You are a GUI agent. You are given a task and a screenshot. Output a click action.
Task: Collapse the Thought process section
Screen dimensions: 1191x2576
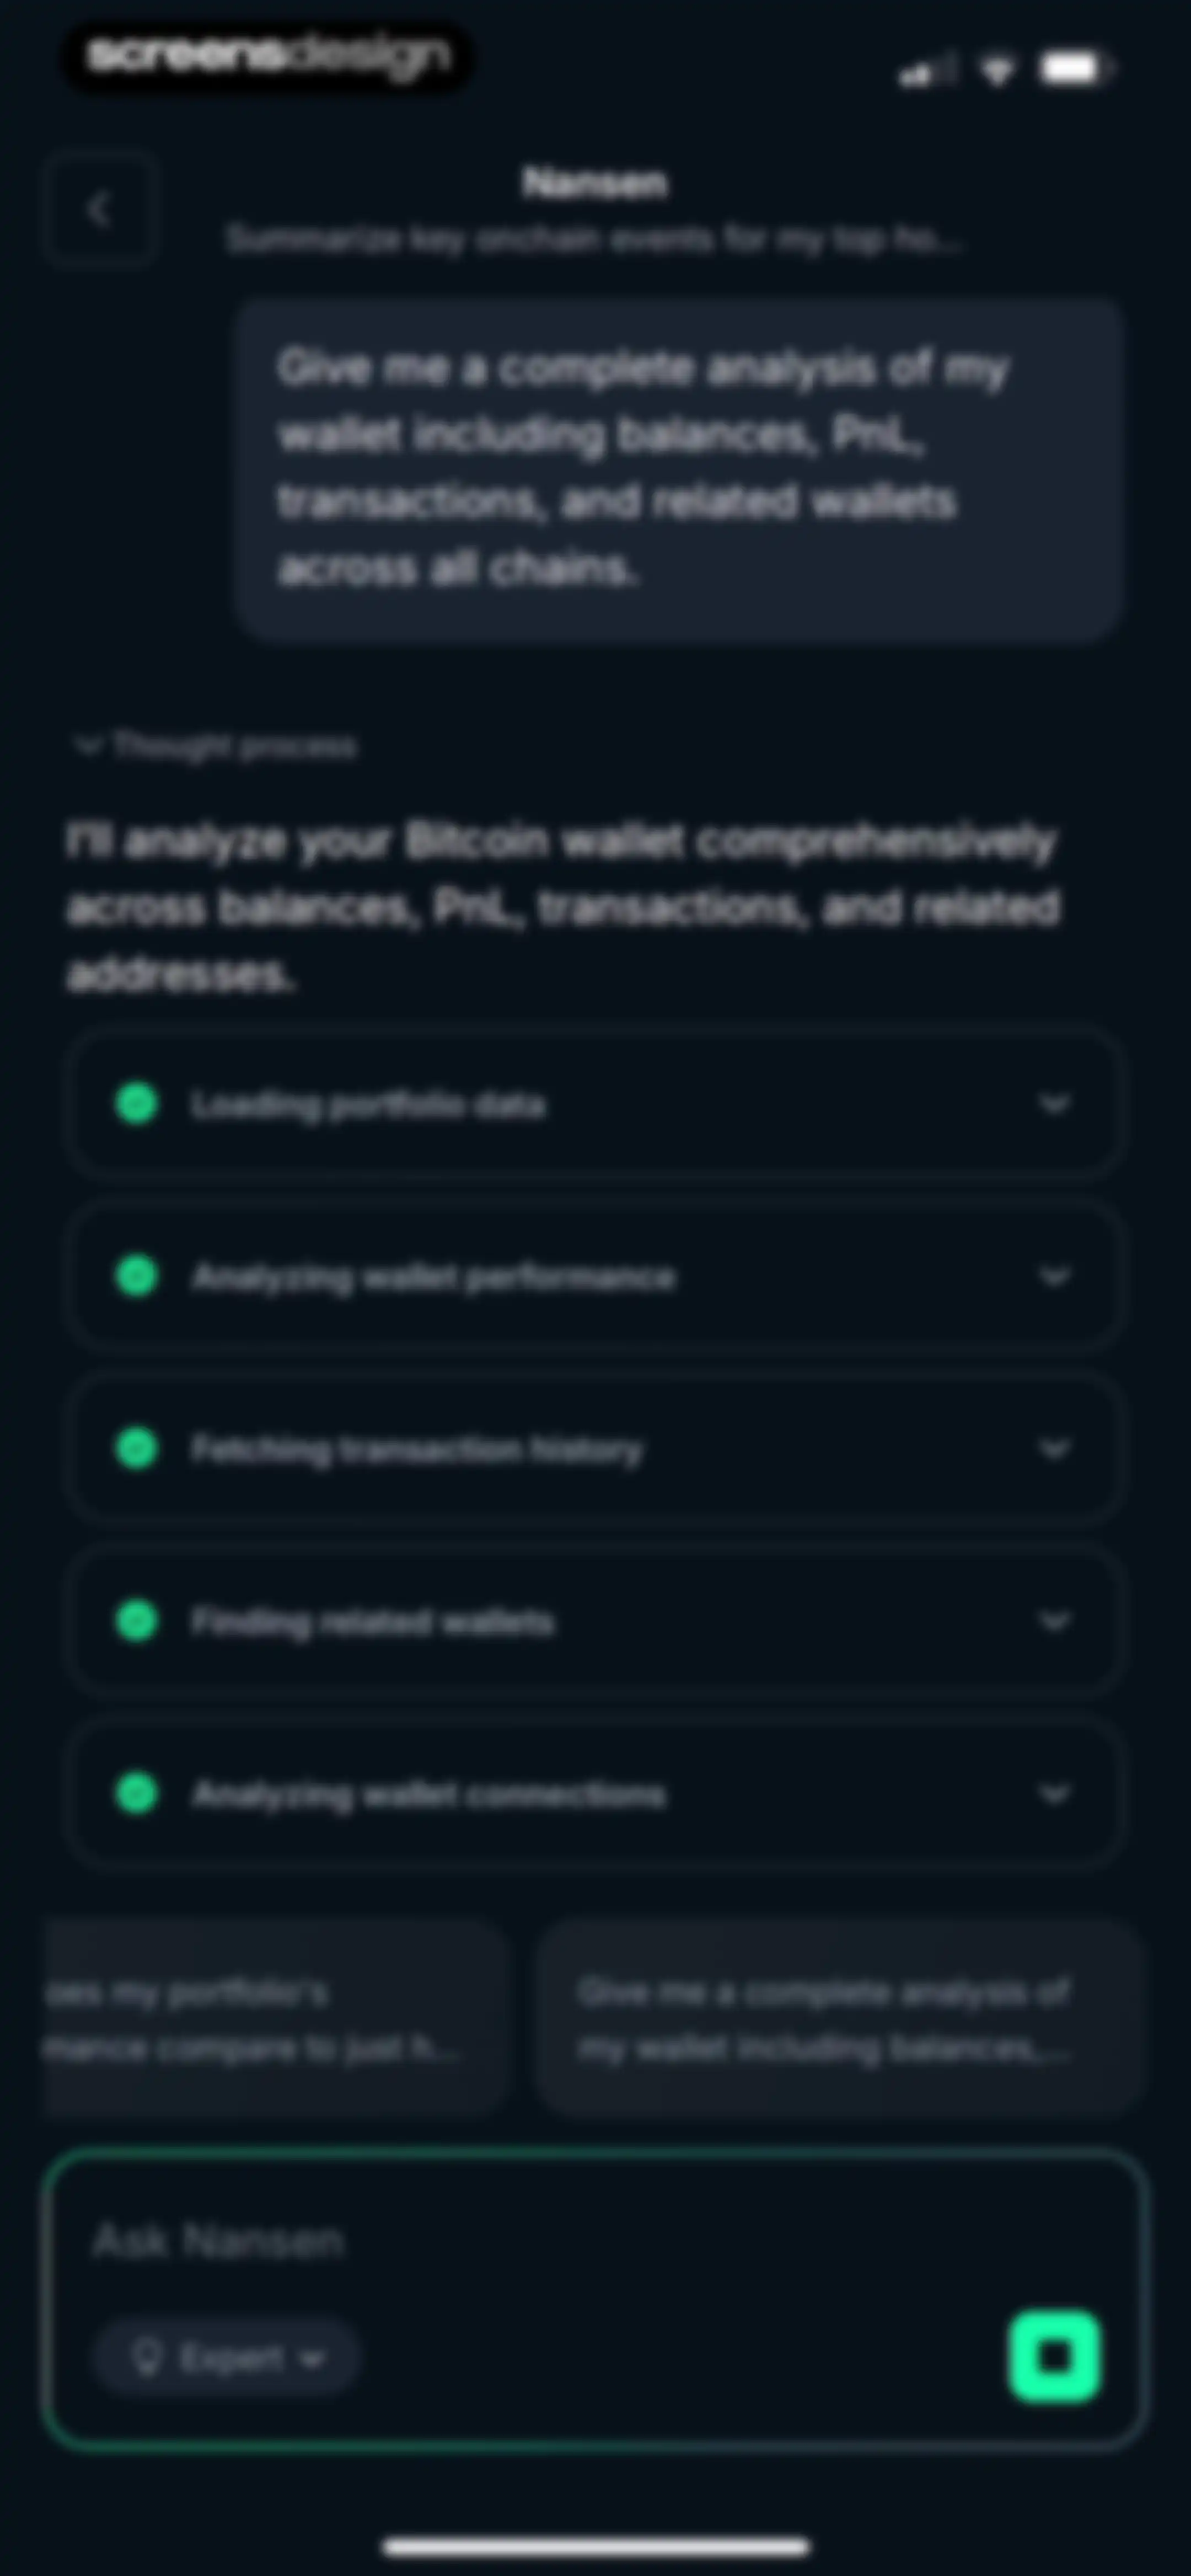216,746
